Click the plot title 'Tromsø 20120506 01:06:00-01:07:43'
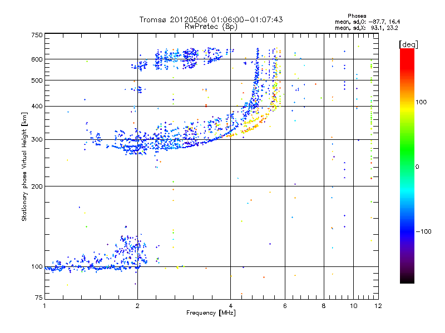The height and width of the screenshot is (333, 445). [x=211, y=19]
